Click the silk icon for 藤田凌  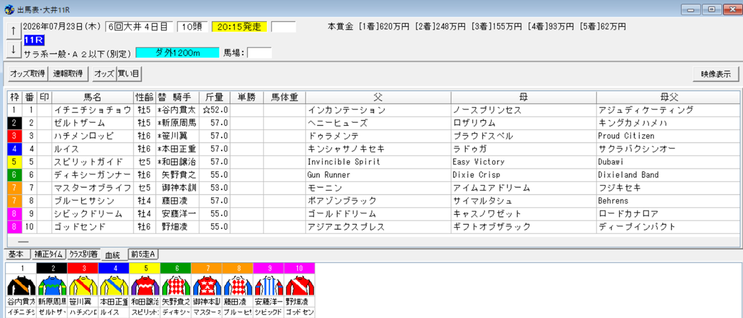pos(238,285)
